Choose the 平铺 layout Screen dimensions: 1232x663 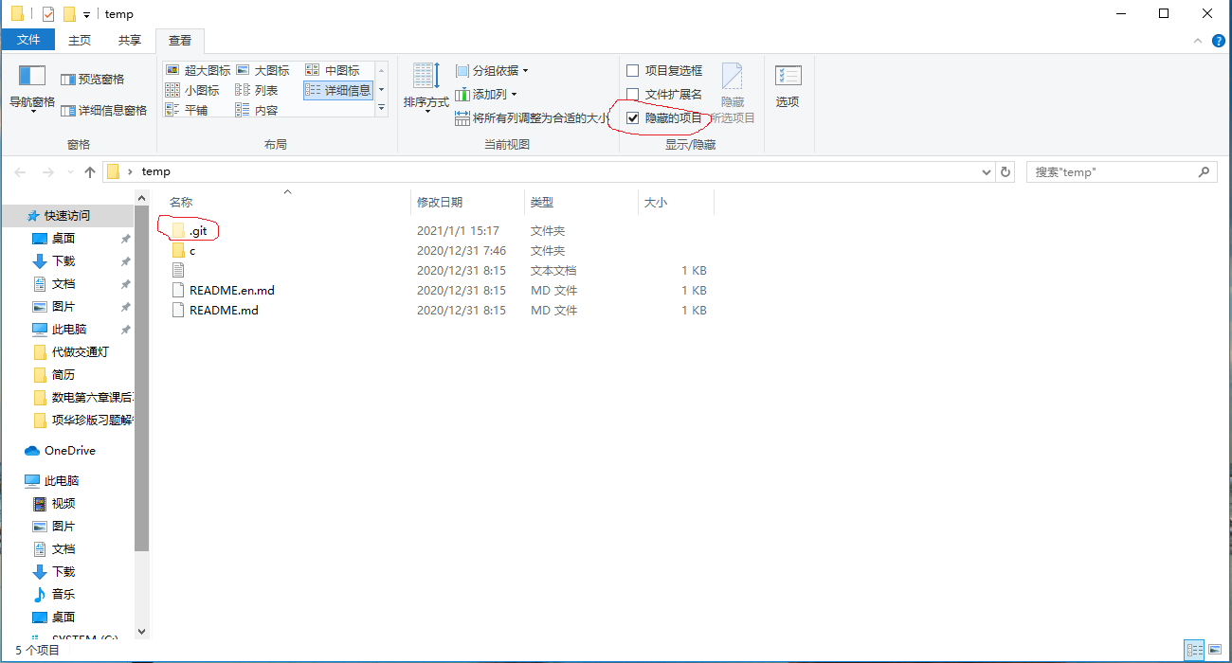[187, 110]
